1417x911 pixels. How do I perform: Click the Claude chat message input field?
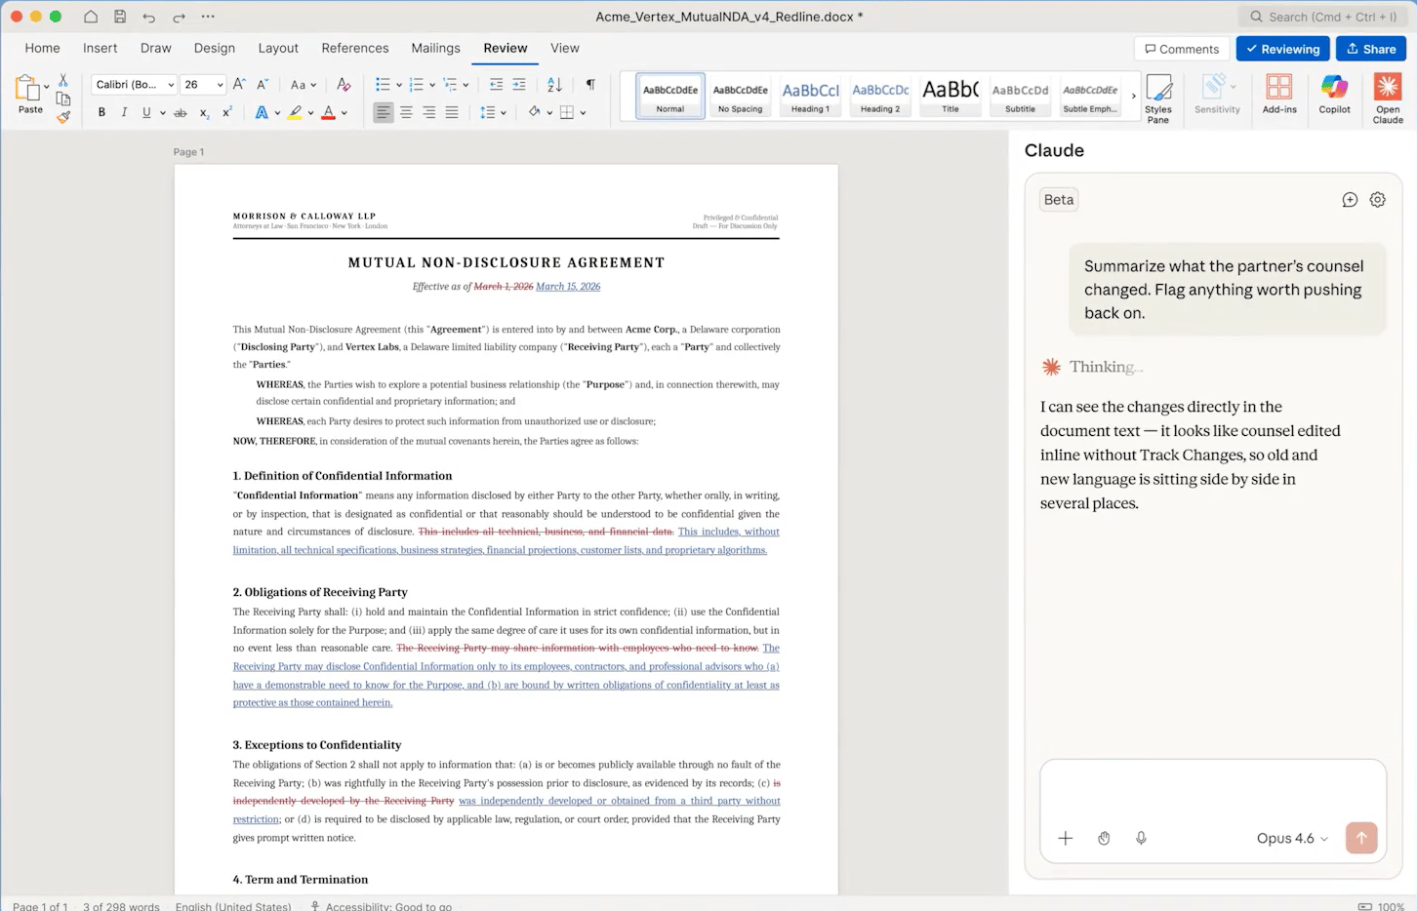[1212, 792]
